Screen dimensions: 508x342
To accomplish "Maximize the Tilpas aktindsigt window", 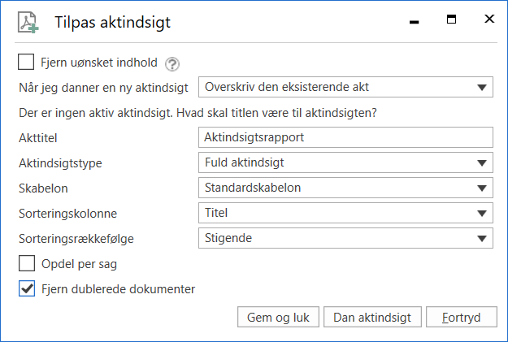I will (x=452, y=19).
